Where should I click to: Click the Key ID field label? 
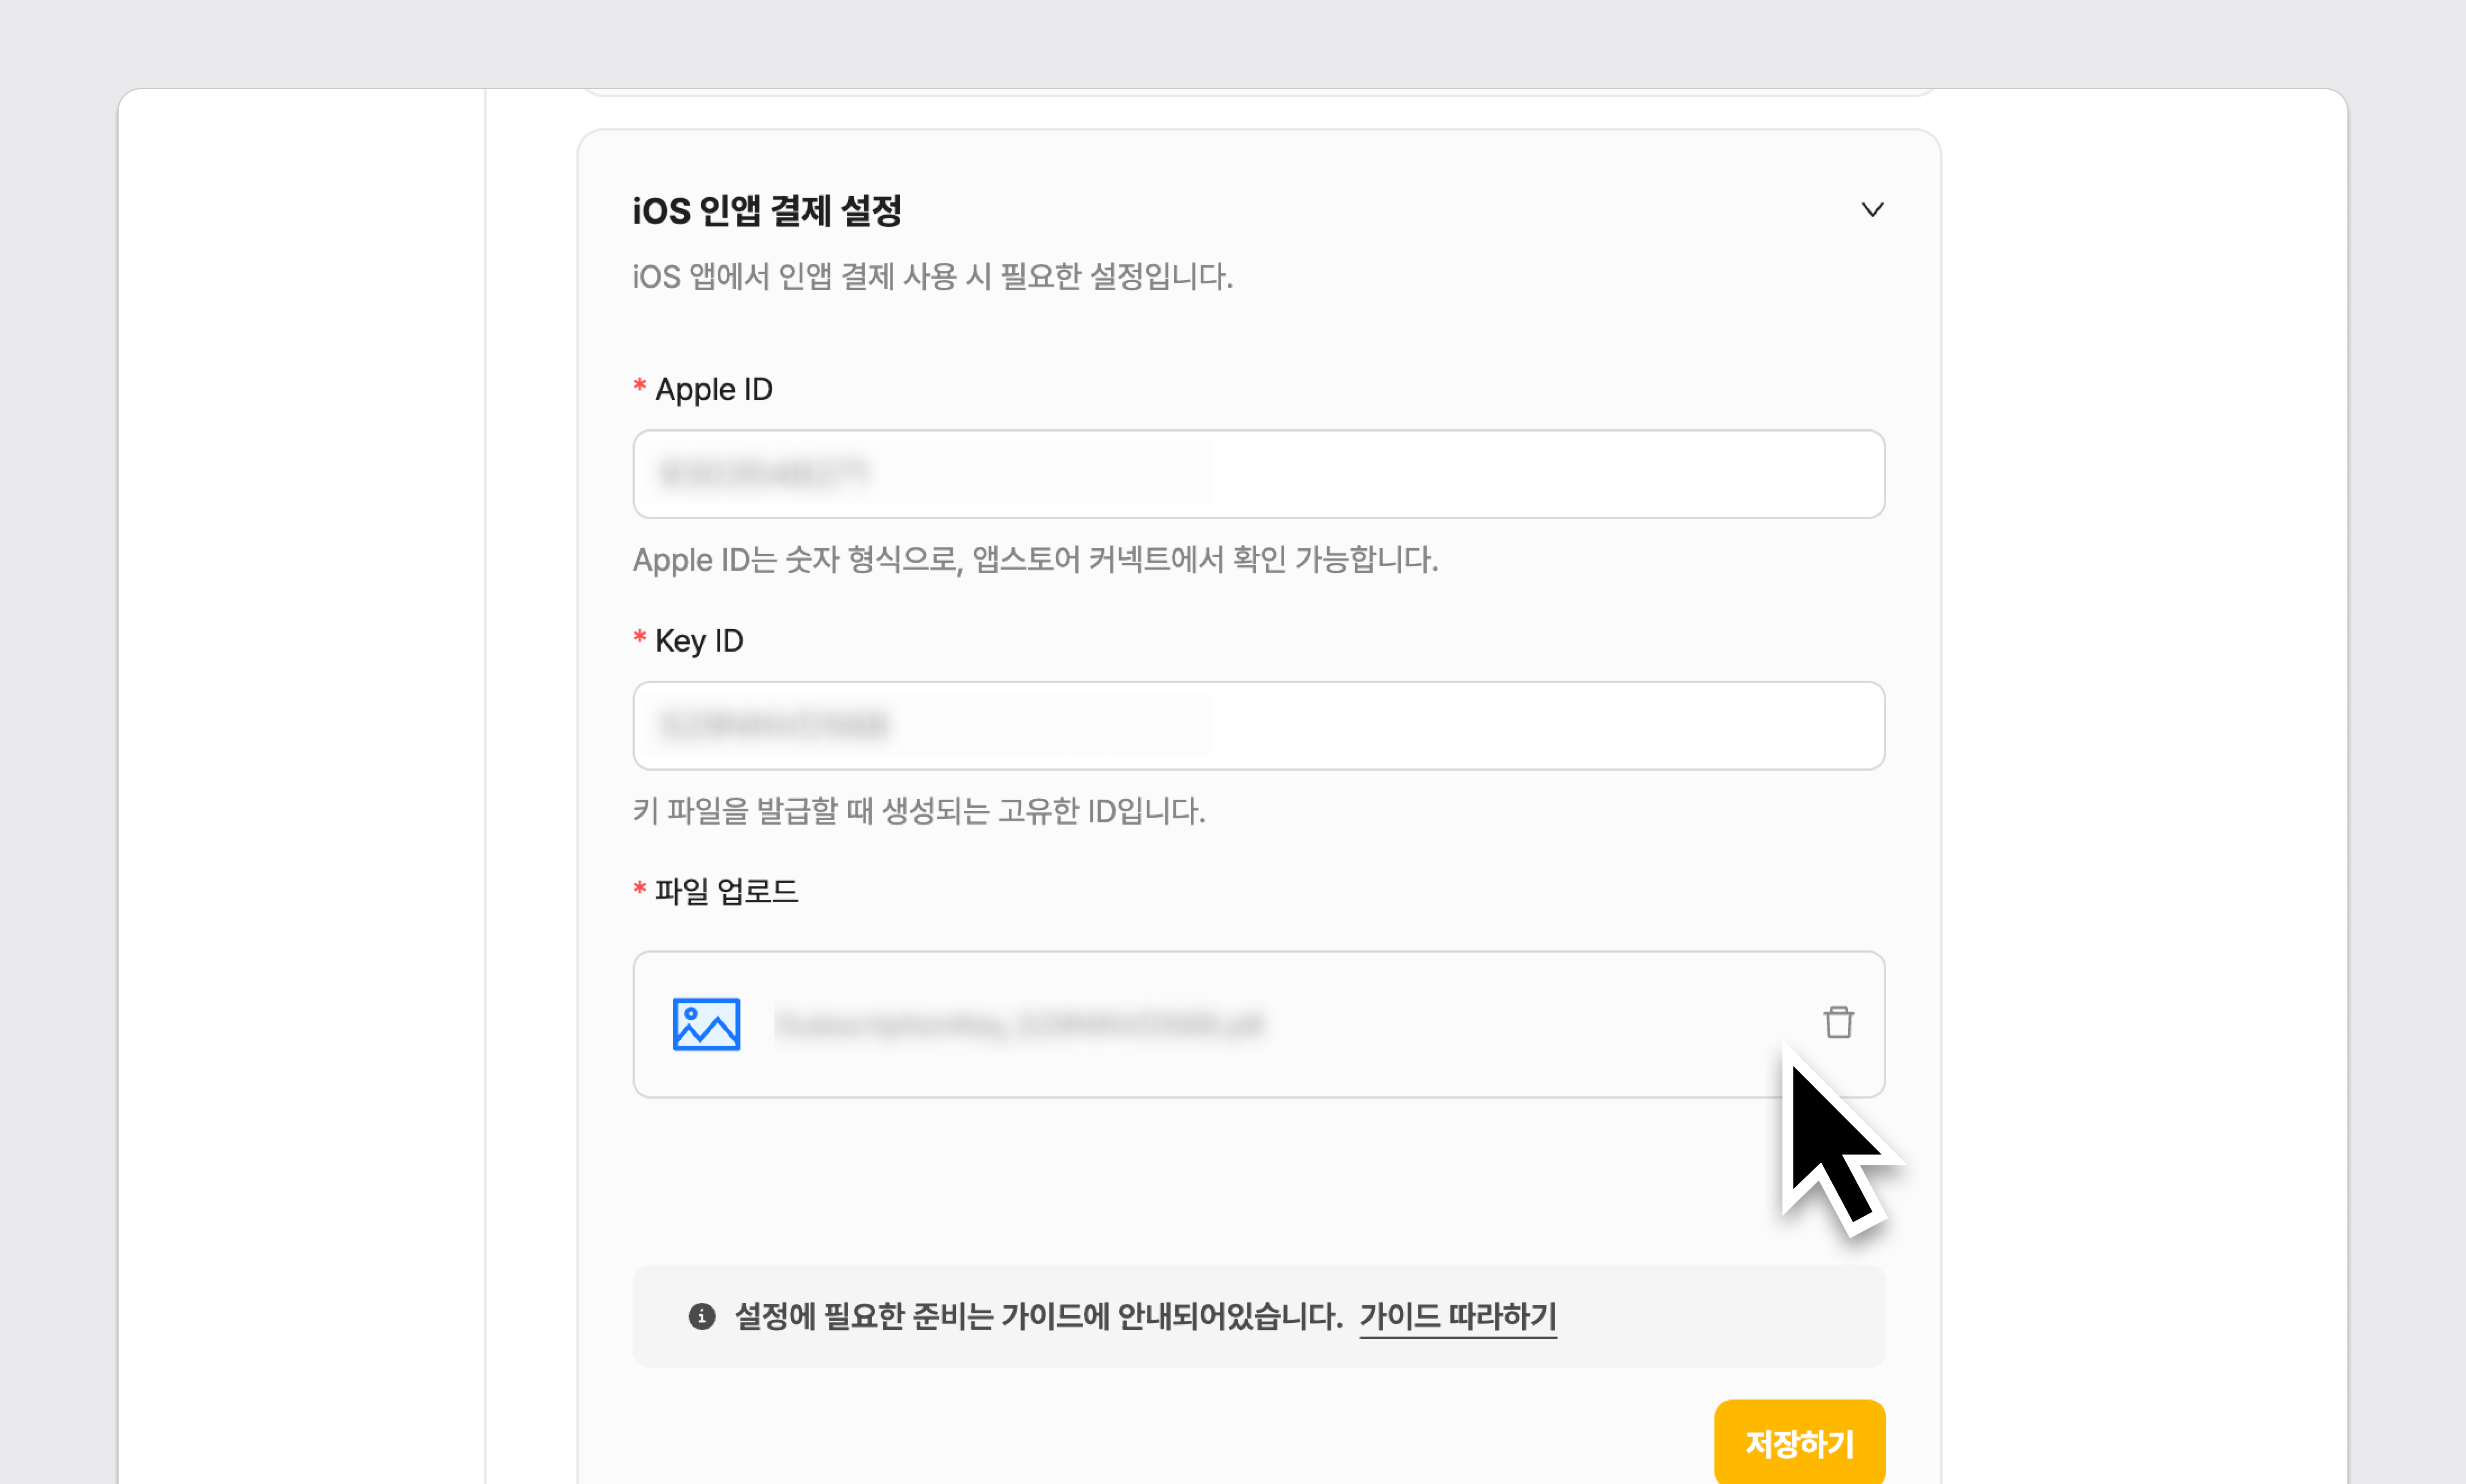pos(699,641)
